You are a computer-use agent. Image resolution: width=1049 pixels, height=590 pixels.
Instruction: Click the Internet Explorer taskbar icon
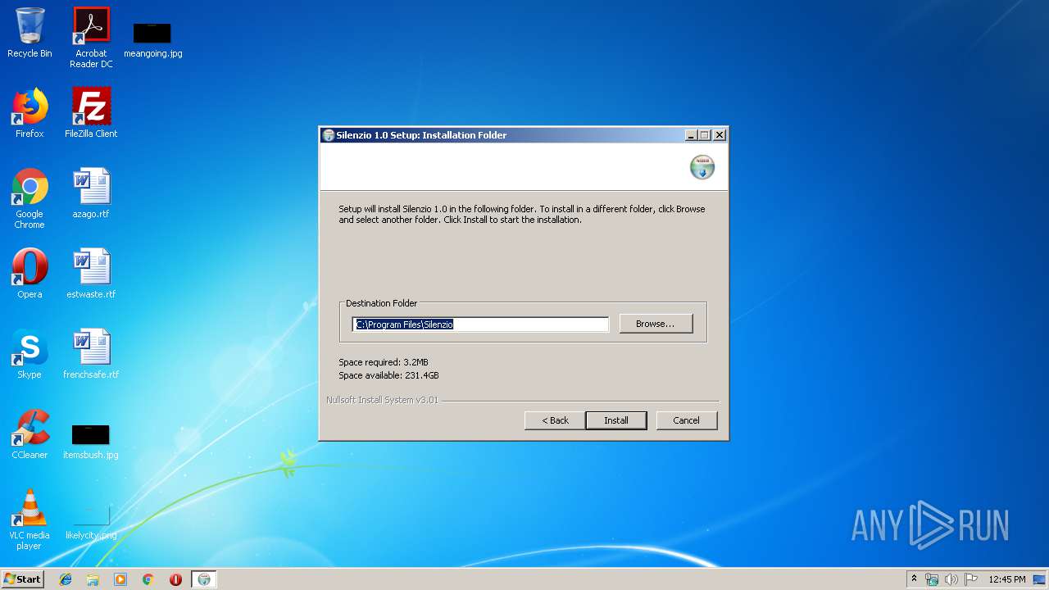66,579
